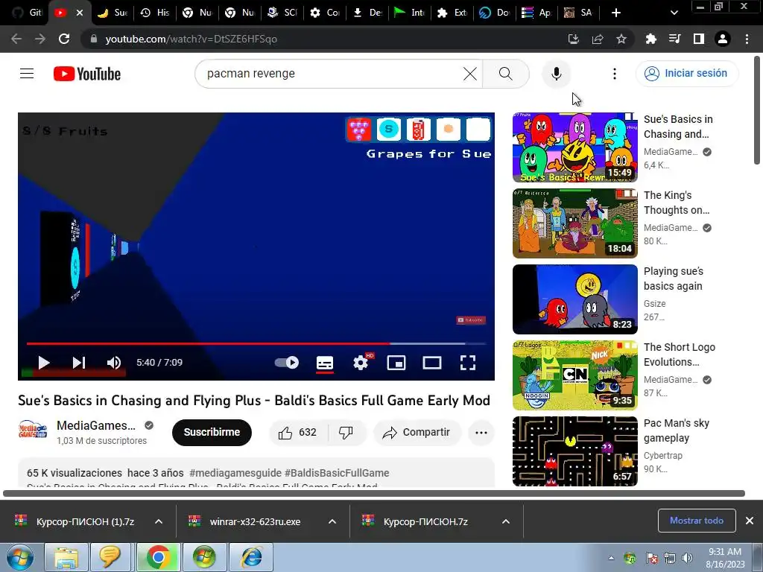The height and width of the screenshot is (572, 763).
Task: Open Chrome media controls icon
Action: [x=674, y=39]
